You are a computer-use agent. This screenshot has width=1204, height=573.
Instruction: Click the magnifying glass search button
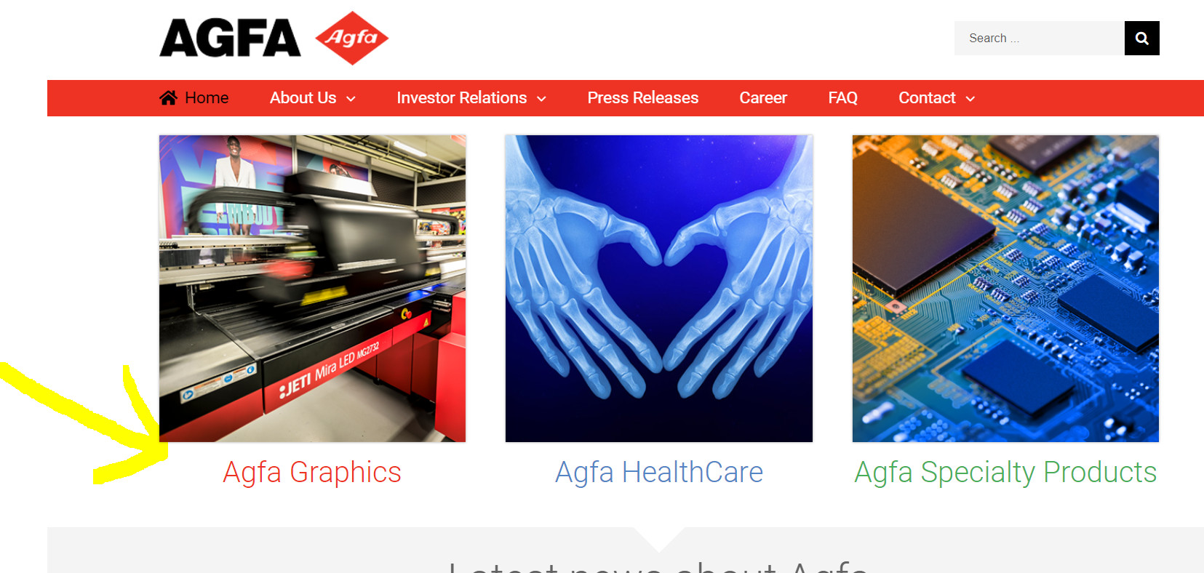(1141, 38)
